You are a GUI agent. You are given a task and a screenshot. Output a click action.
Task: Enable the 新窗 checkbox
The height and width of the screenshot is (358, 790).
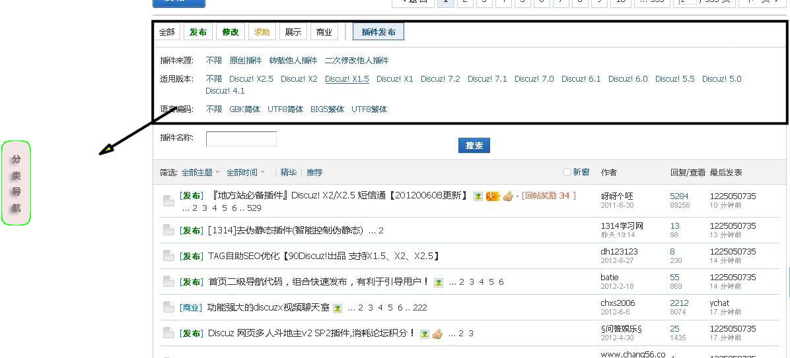(567, 172)
